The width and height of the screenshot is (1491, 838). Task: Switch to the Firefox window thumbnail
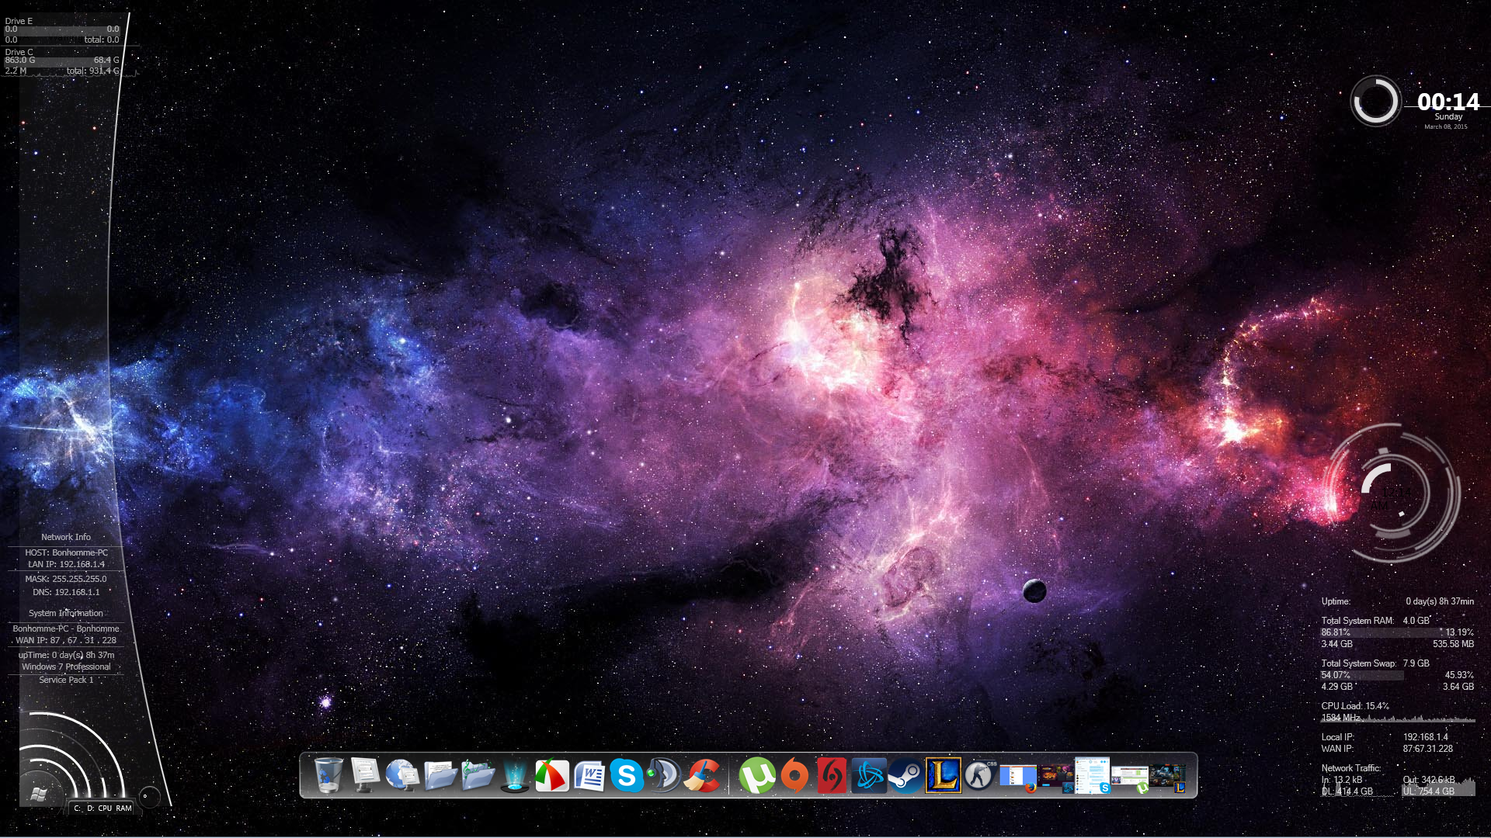[x=1018, y=777]
